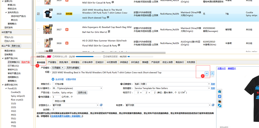Click the yellow 半托管 badge in row 3618

pyautogui.click(x=69, y=14)
